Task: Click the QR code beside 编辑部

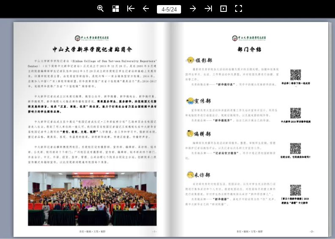Action: pyautogui.click(x=296, y=148)
